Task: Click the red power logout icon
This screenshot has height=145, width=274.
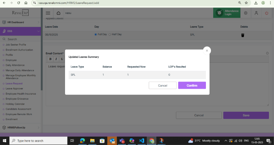Action: click(266, 13)
